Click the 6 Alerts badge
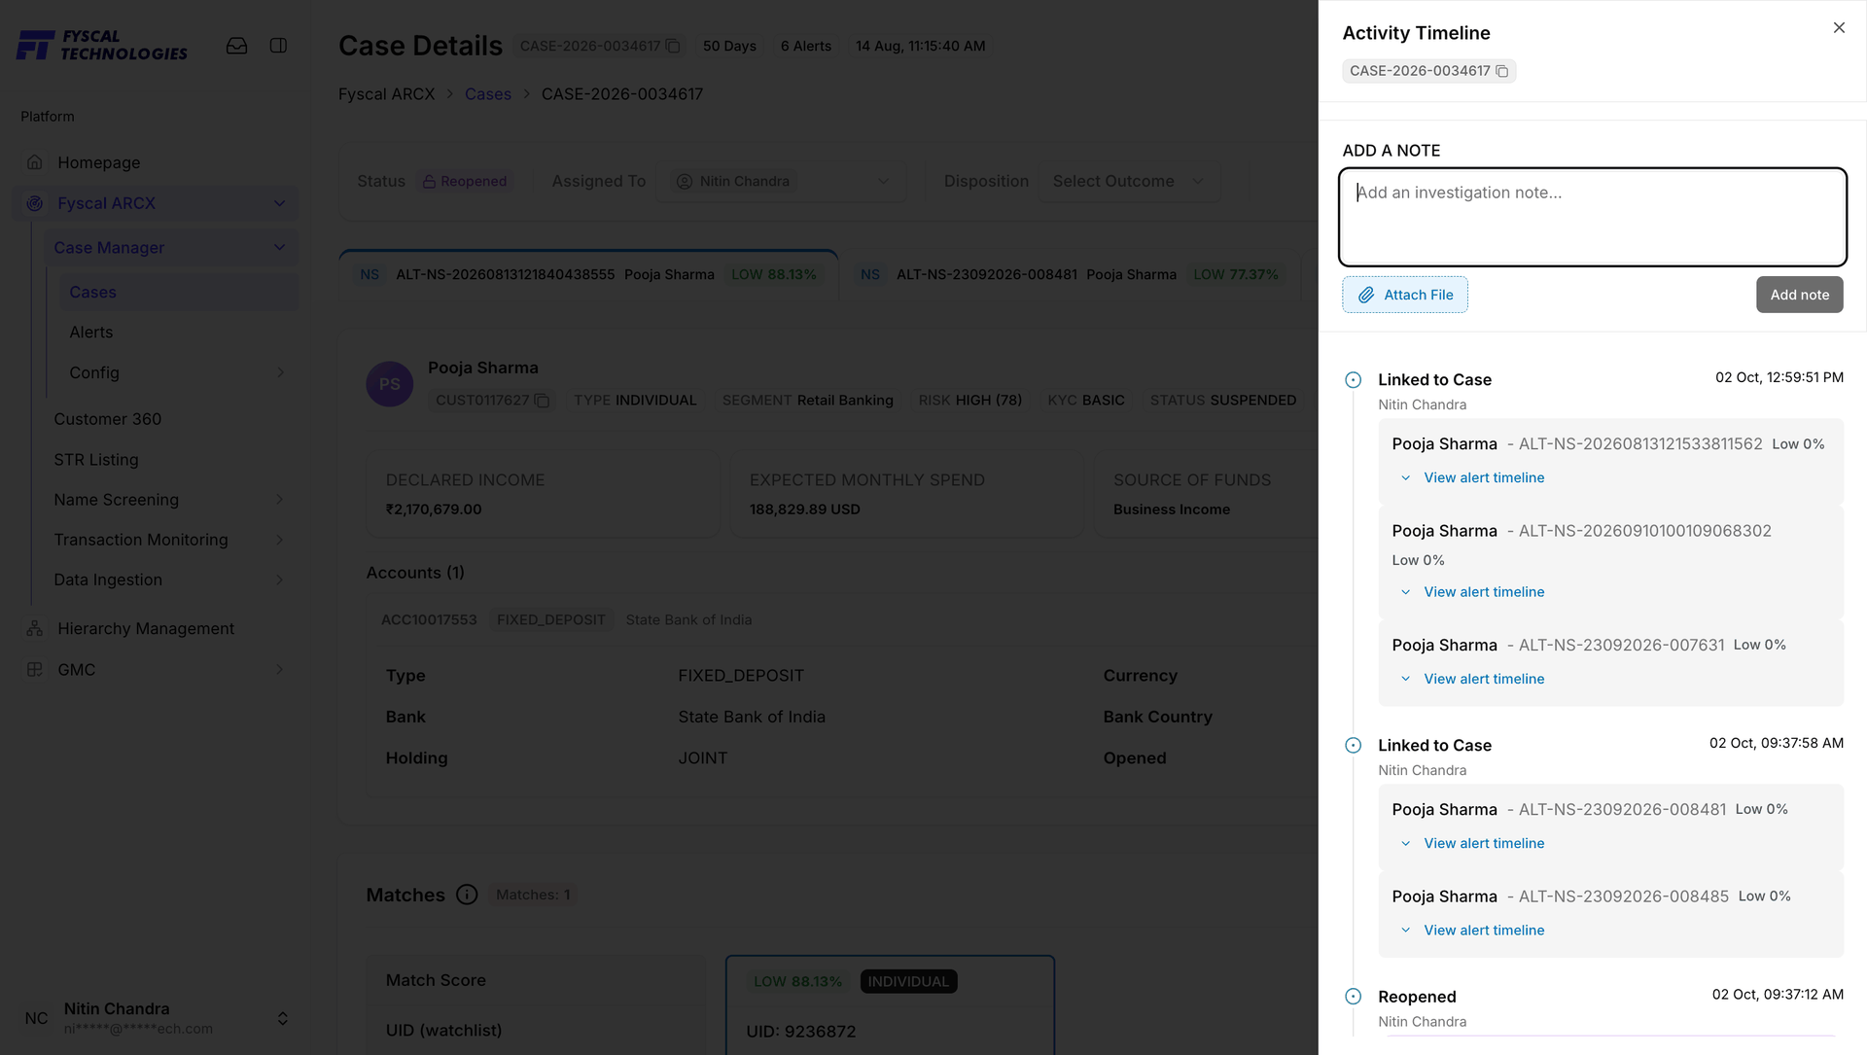 [x=806, y=46]
